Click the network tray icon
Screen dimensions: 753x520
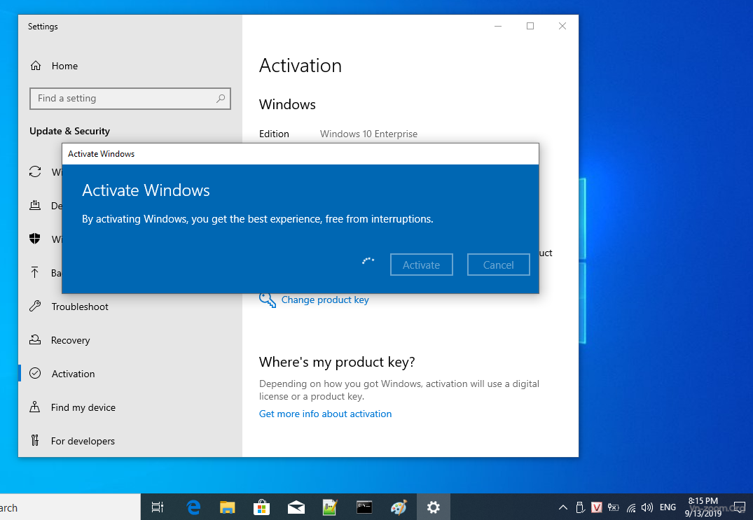point(631,507)
